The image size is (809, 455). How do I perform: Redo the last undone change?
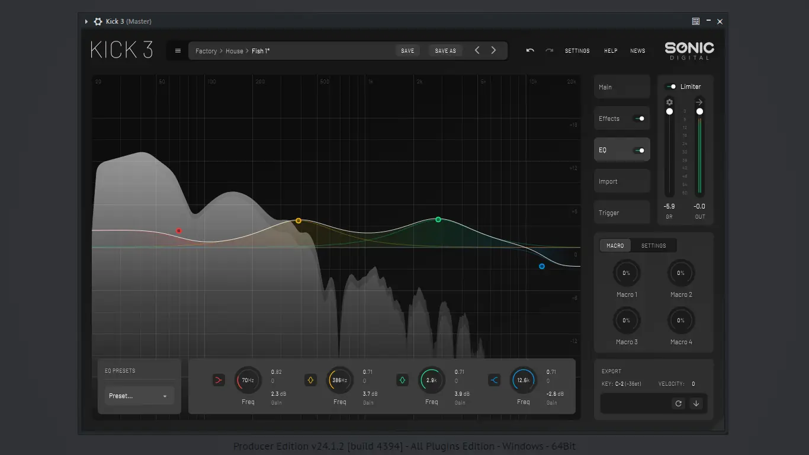pyautogui.click(x=549, y=50)
